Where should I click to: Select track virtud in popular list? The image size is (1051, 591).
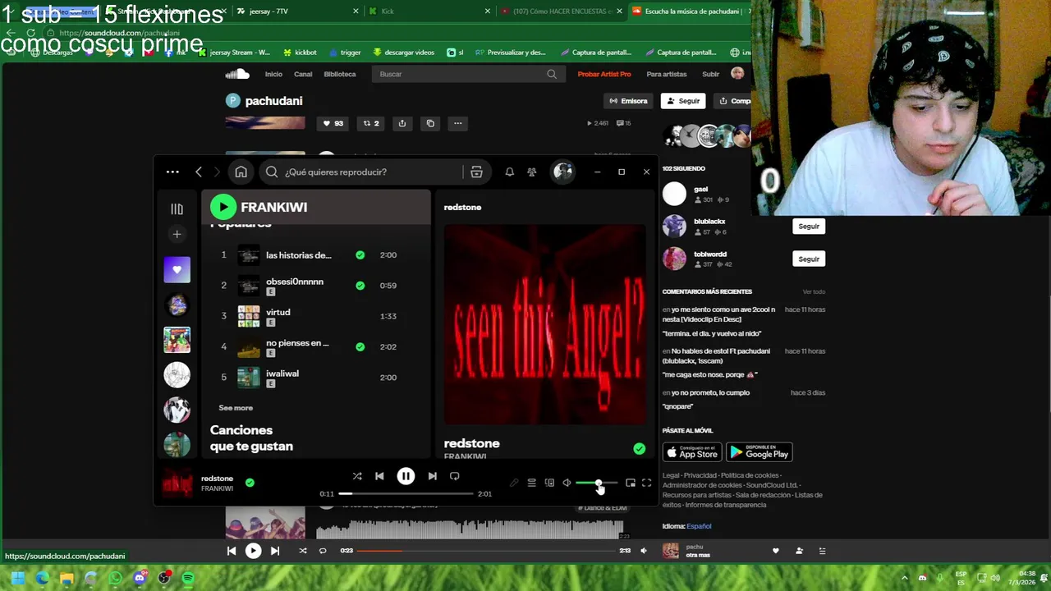[x=278, y=312]
